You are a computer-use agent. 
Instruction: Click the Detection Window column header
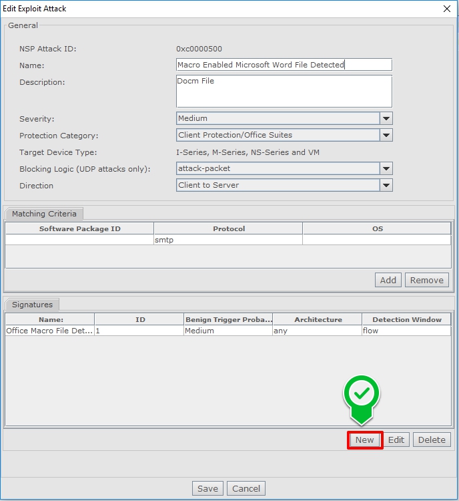[x=406, y=319]
